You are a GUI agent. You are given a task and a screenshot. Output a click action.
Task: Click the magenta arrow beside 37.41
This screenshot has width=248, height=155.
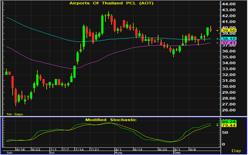tap(217, 43)
